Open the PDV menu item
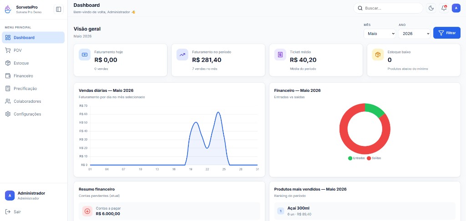 [33, 50]
